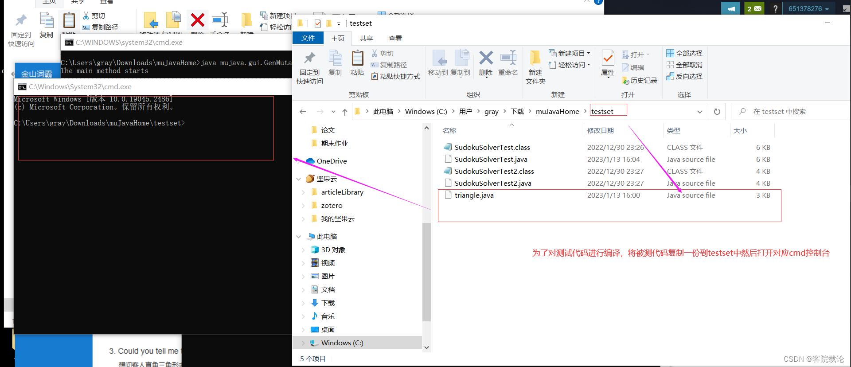This screenshot has height=367, width=851.
Task: Switch to the View (查看) ribbon tab
Action: (395, 38)
